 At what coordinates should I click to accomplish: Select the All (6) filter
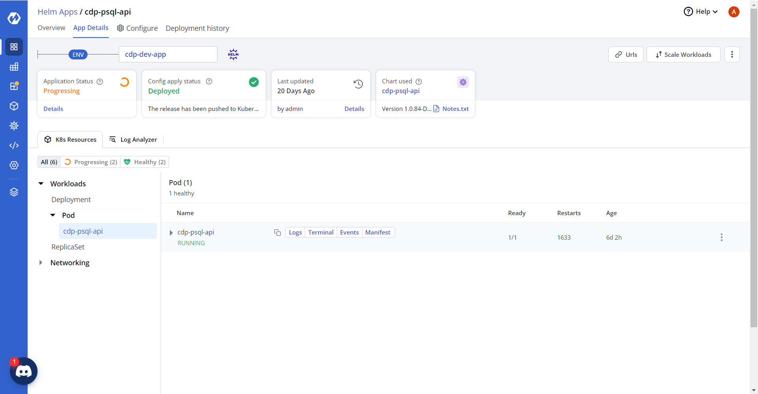[49, 162]
